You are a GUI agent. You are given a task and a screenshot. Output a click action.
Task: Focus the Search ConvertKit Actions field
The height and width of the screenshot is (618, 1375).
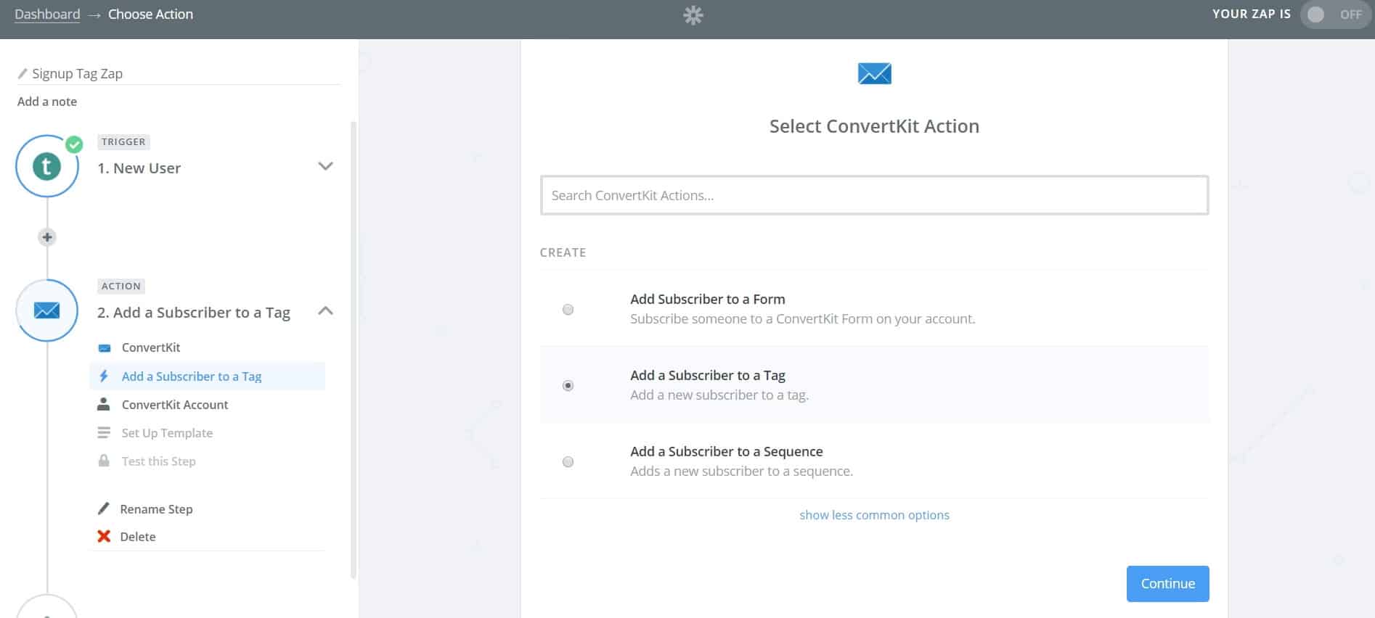tap(874, 195)
